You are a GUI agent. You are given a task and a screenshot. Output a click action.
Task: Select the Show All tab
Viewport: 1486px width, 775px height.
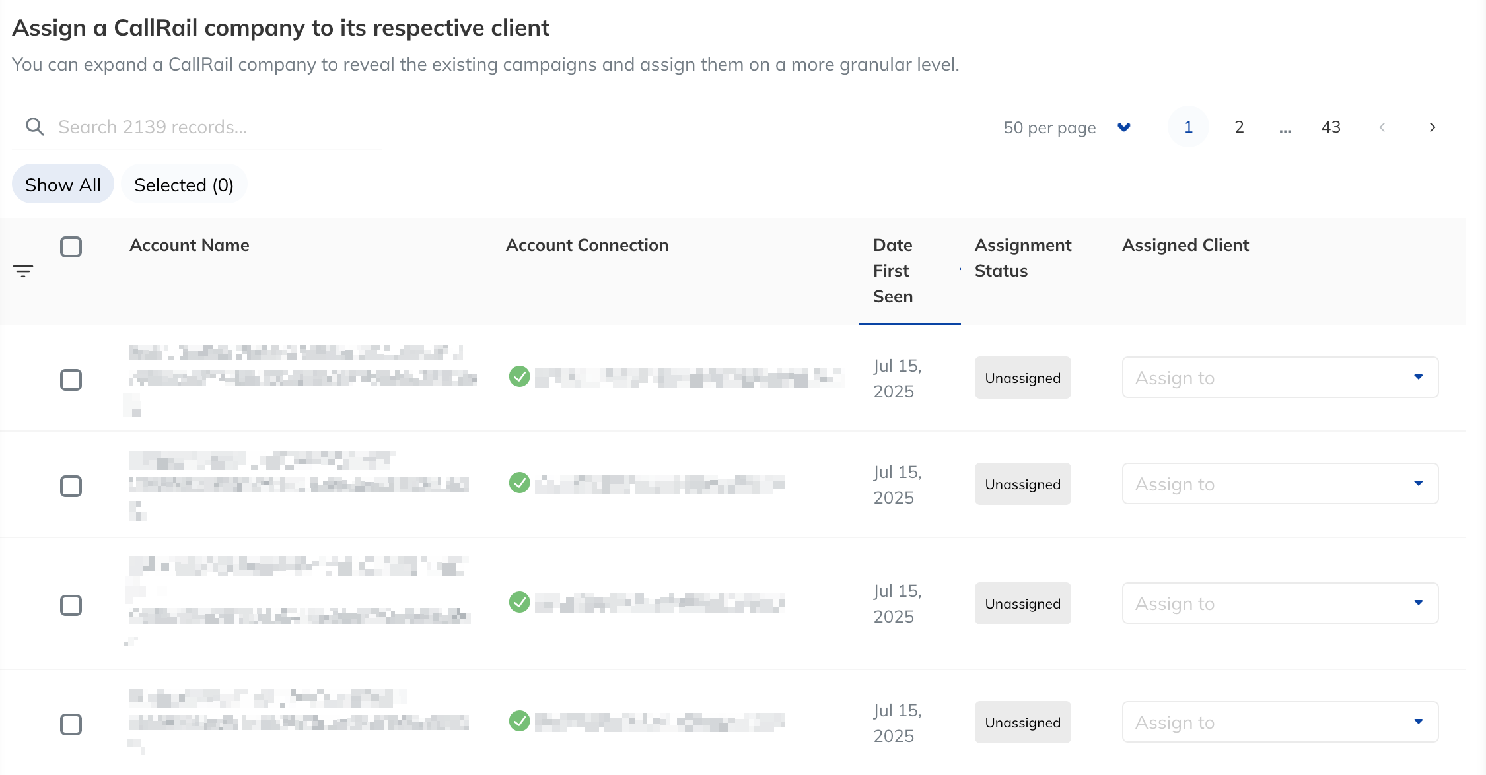pos(63,184)
